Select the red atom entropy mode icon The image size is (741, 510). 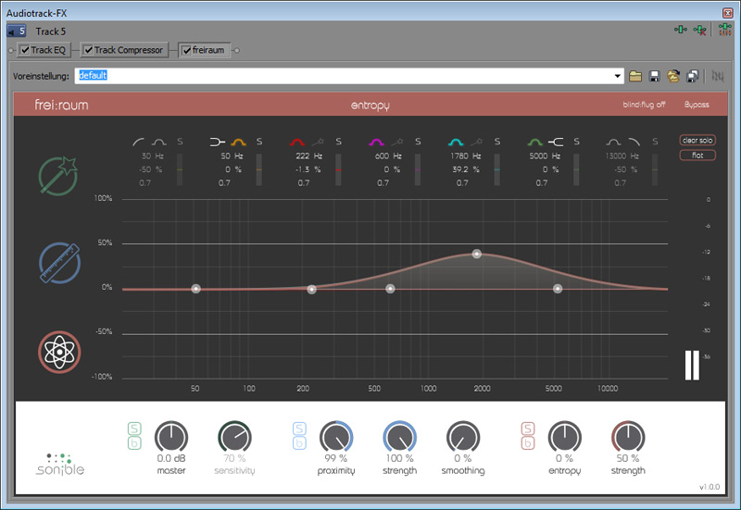click(59, 351)
